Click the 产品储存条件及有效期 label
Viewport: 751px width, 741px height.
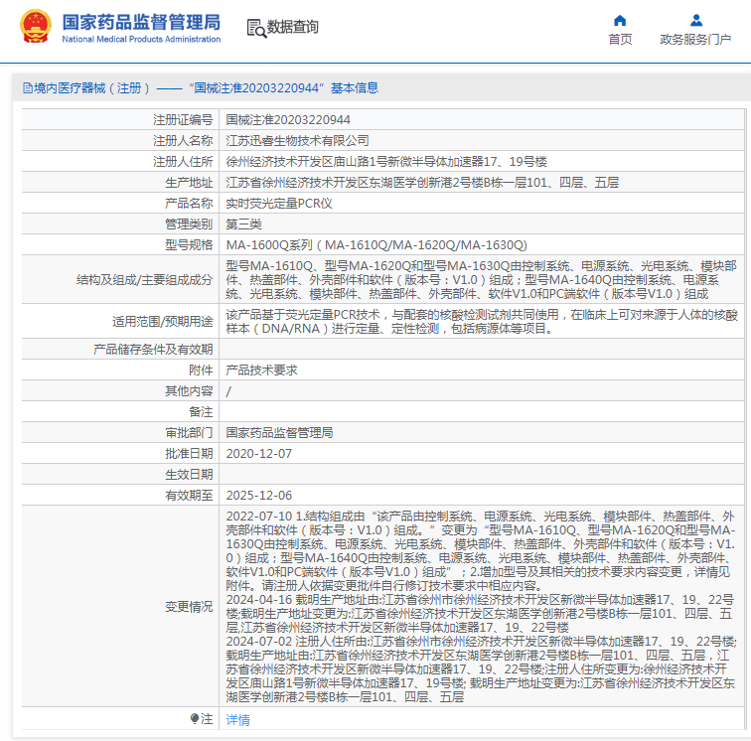(153, 350)
